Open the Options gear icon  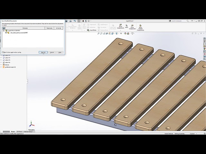(x=89, y=21)
